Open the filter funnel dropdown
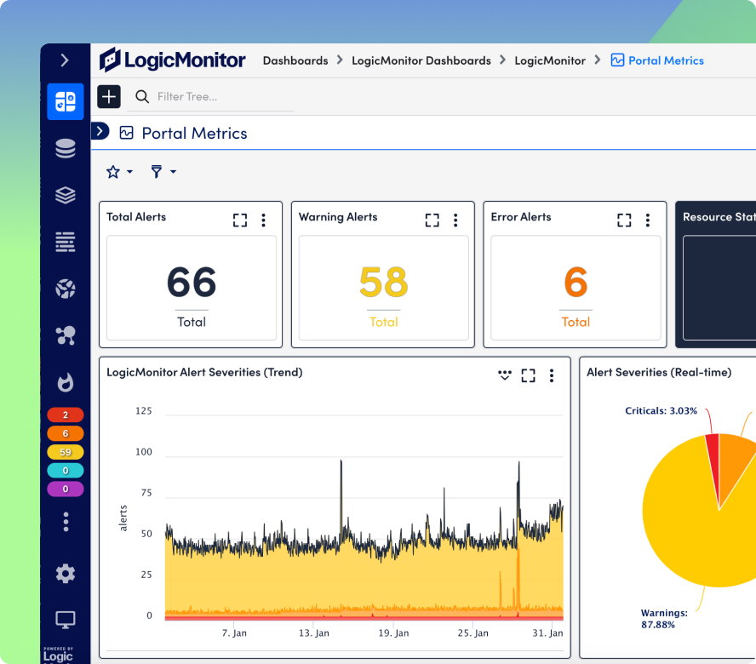The height and width of the screenshot is (664, 756). [x=163, y=172]
